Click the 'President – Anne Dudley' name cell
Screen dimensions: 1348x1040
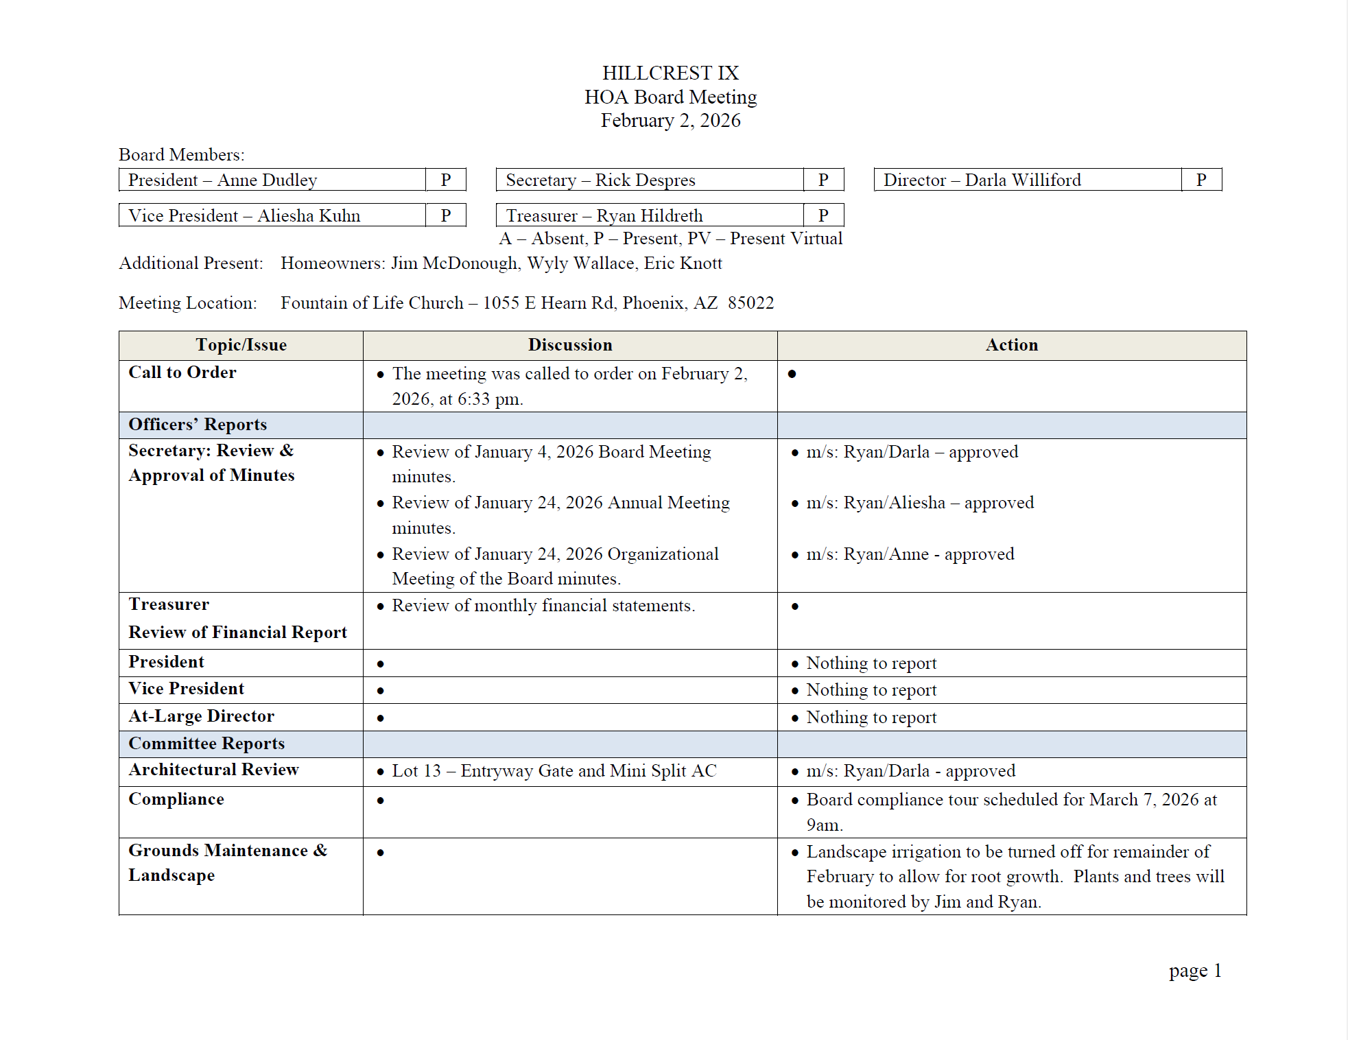272,180
